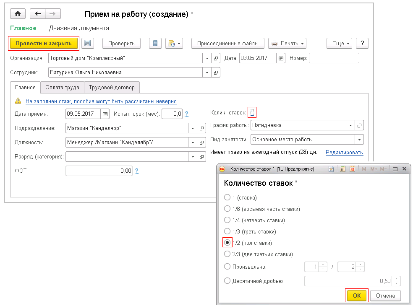Select the 1 (ставка) radio option
Screen dimensions: 413x306
pos(227,197)
